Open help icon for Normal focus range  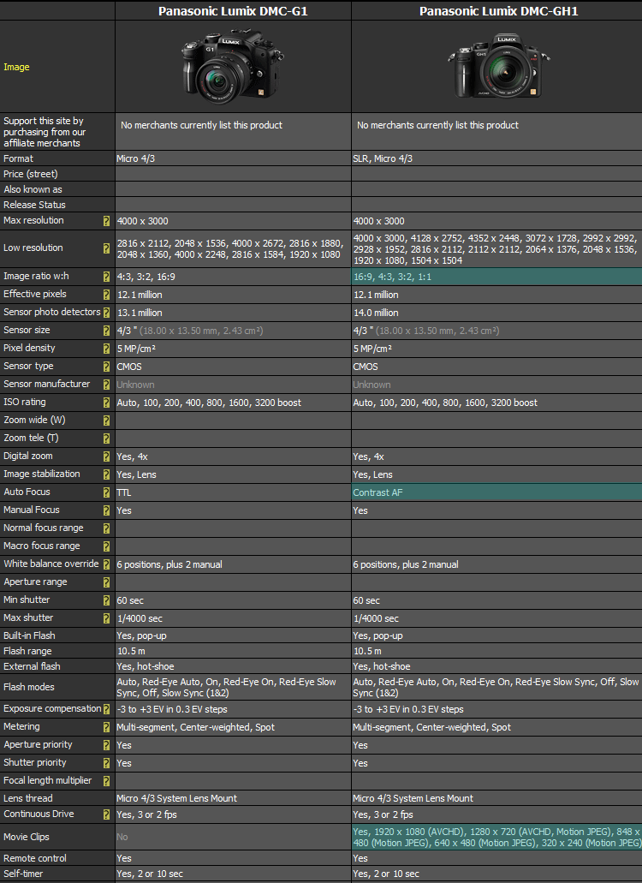(x=106, y=528)
